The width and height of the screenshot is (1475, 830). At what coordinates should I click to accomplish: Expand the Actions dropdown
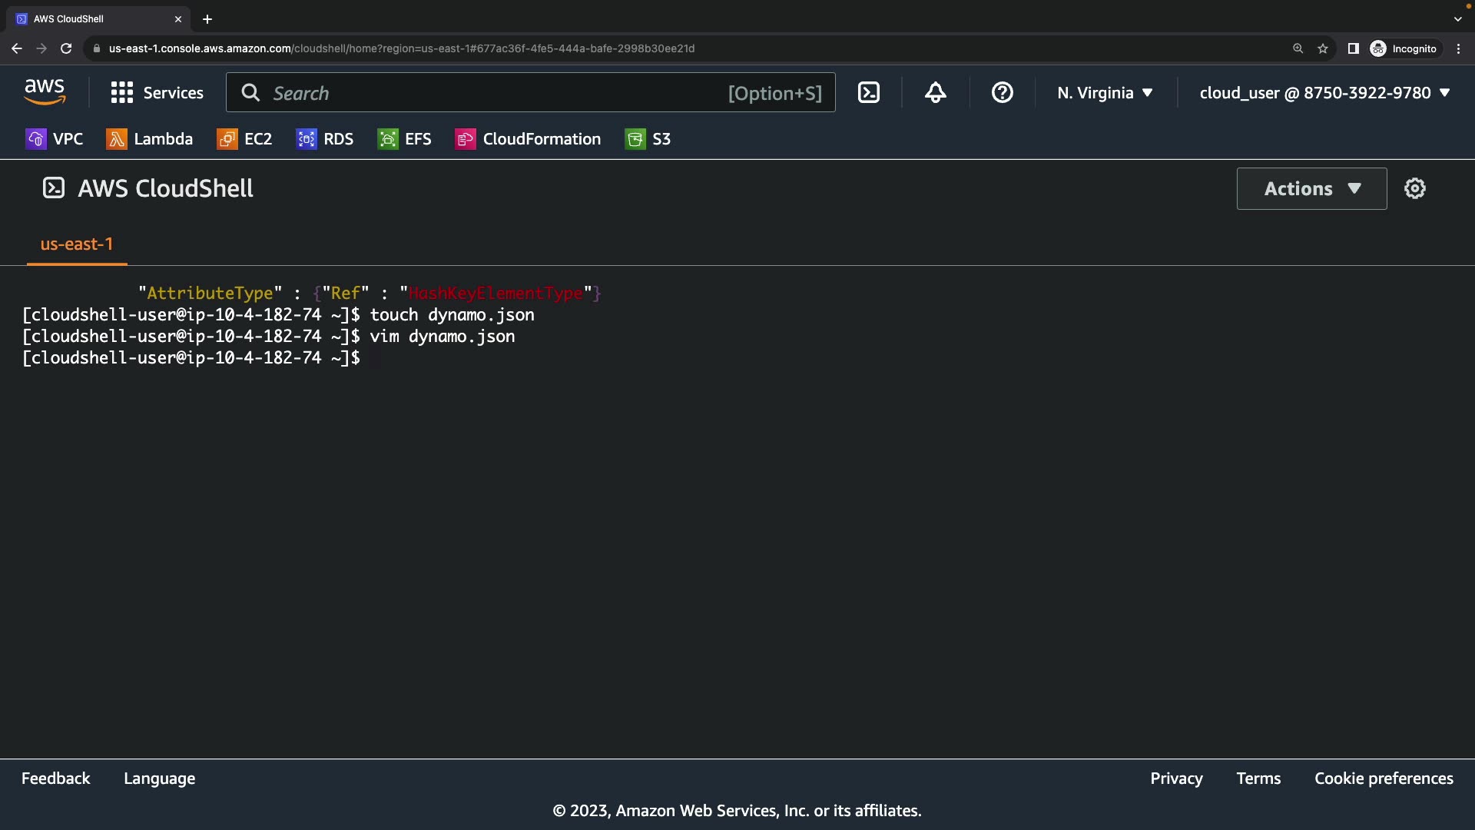[1311, 188]
